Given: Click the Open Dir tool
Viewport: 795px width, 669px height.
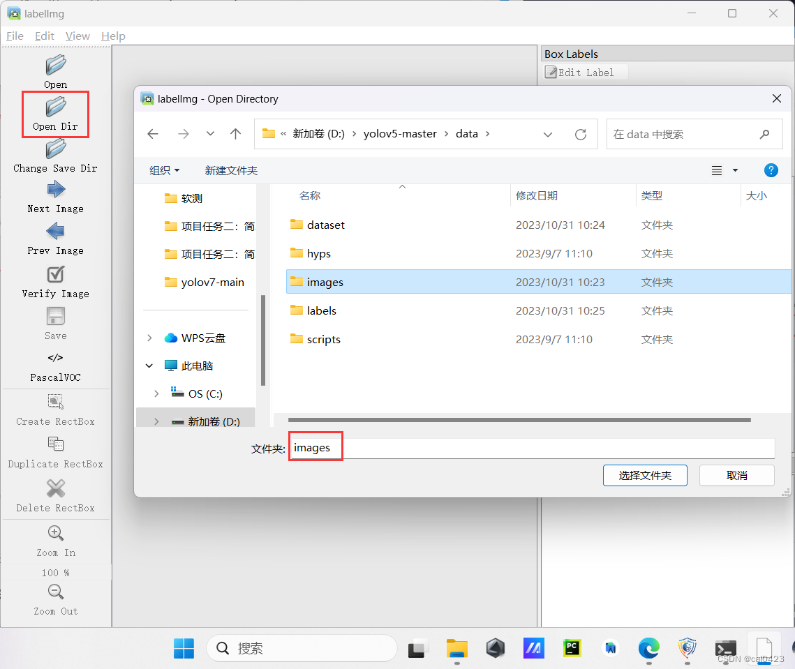Looking at the screenshot, I should pos(55,114).
